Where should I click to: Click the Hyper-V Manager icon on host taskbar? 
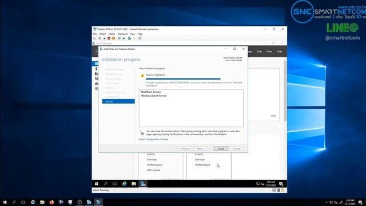point(89,202)
